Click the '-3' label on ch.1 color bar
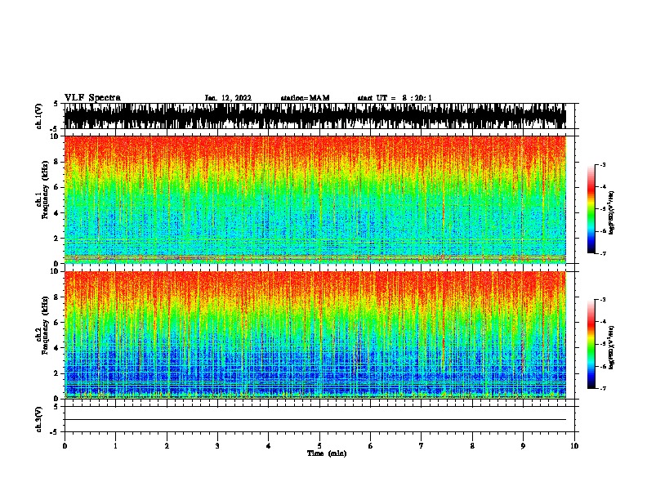Image resolution: width=647 pixels, height=500 pixels. tap(602, 165)
